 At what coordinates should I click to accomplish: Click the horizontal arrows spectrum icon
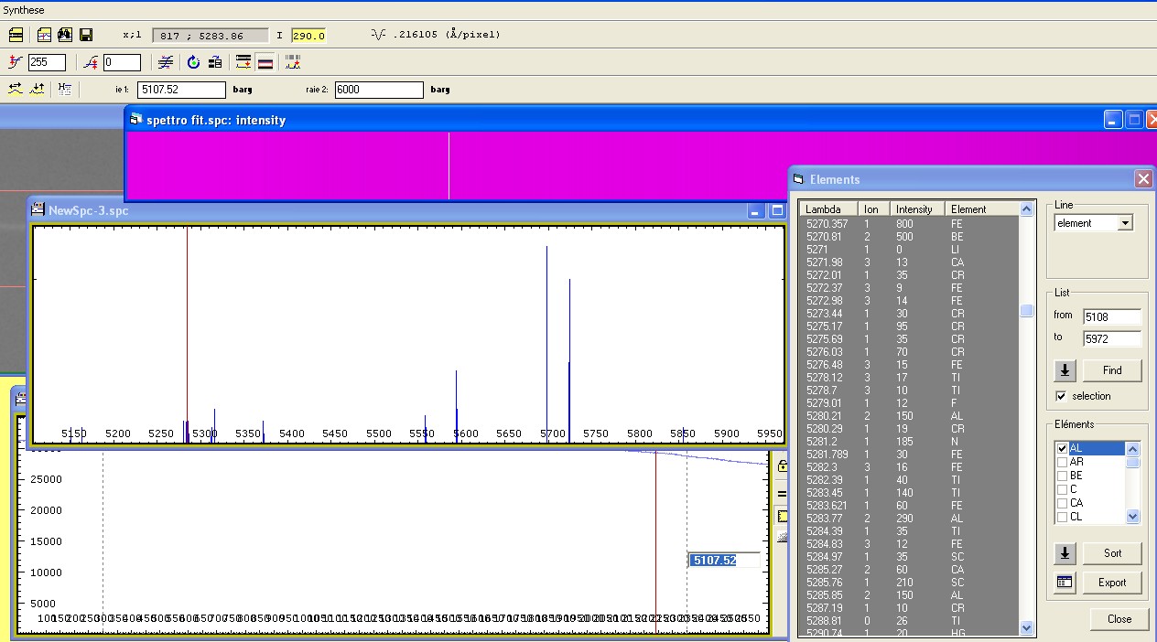(x=16, y=89)
